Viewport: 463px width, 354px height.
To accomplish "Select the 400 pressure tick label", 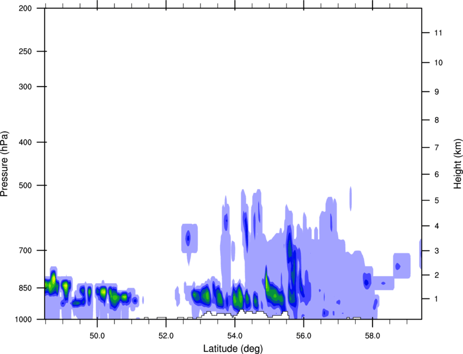I will coord(26,142).
